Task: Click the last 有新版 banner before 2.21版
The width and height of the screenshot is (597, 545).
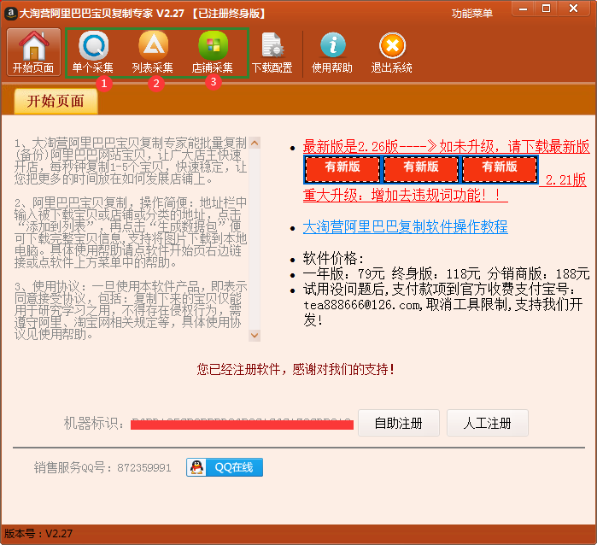Action: click(500, 169)
